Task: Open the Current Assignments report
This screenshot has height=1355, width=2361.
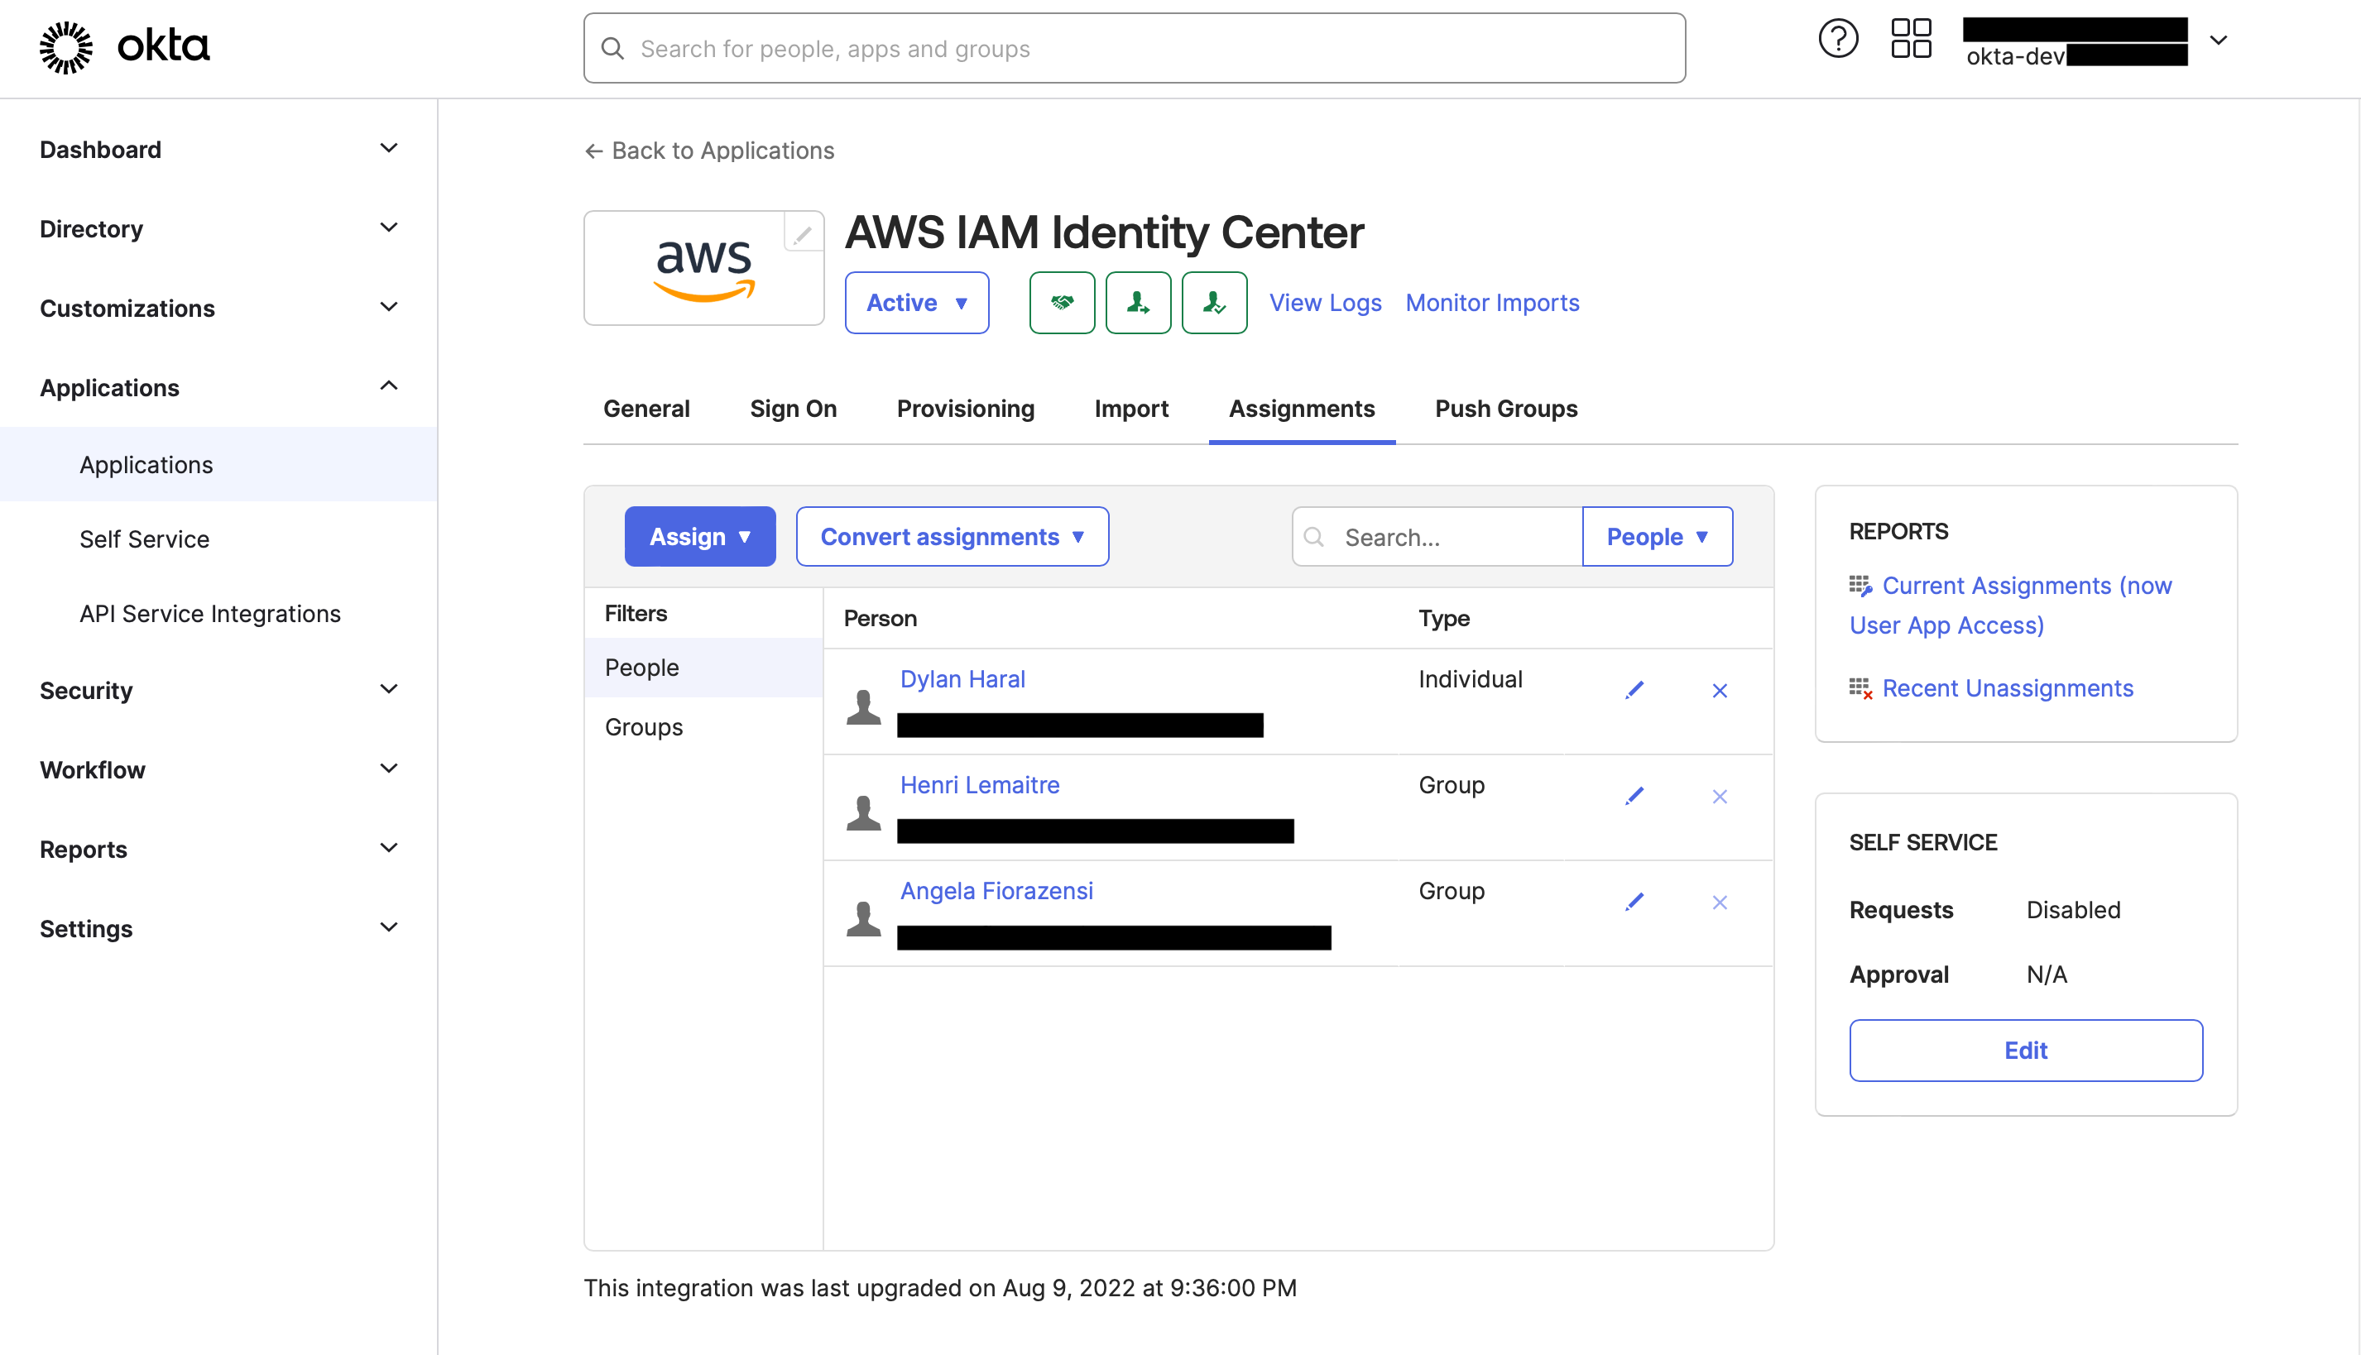Action: point(2011,605)
